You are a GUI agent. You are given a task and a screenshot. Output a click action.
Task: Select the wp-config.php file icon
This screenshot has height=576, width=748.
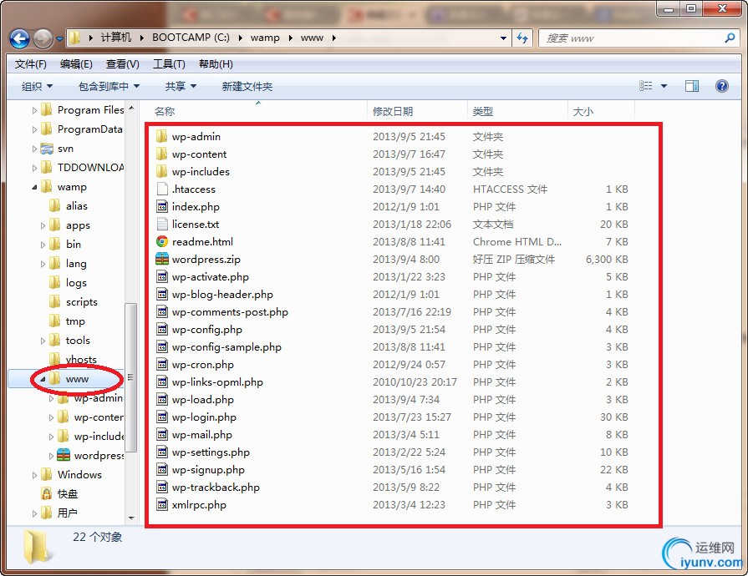[x=162, y=329]
